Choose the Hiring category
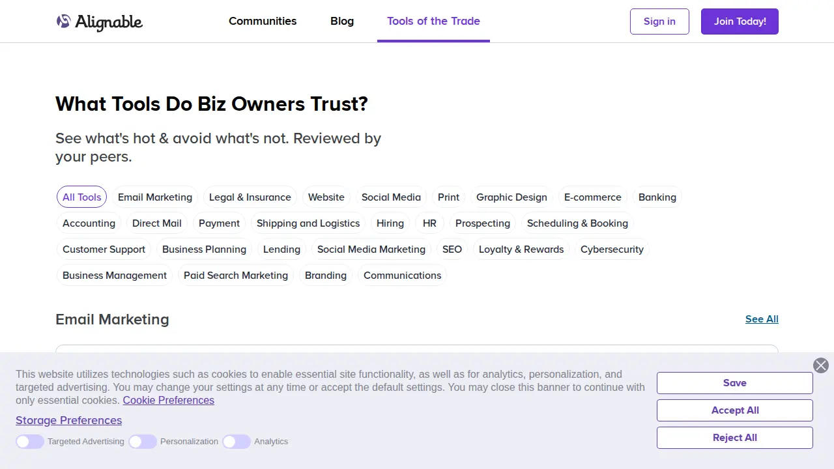This screenshot has height=469, width=834. 390,223
